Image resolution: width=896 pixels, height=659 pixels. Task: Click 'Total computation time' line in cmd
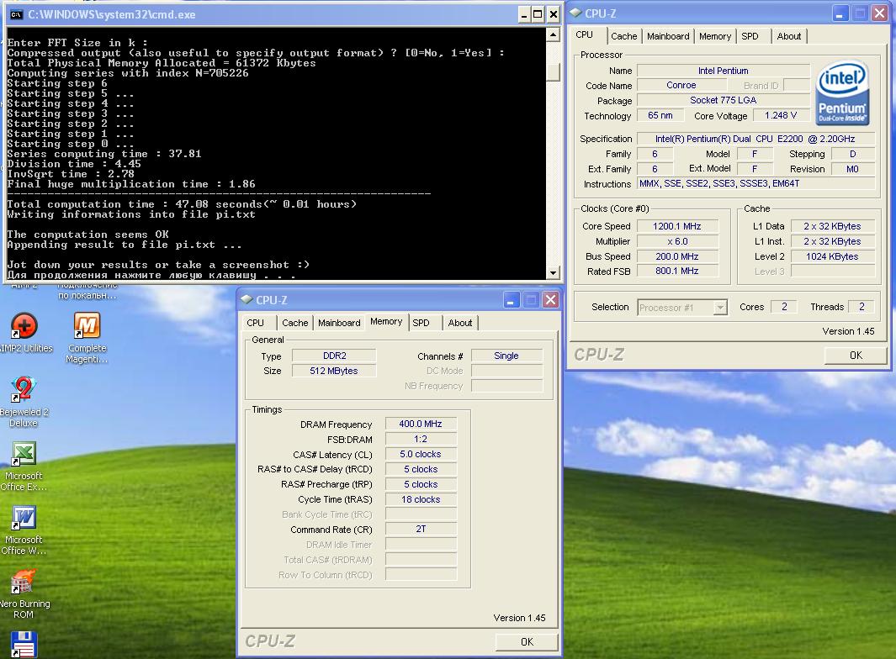pos(182,204)
